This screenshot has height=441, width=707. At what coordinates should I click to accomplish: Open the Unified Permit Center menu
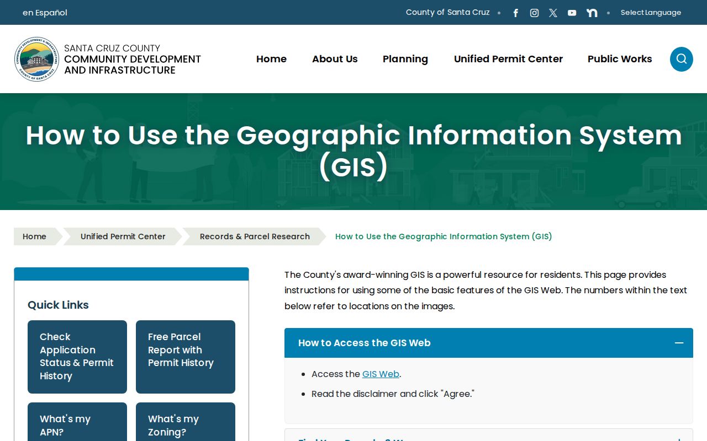pos(508,59)
